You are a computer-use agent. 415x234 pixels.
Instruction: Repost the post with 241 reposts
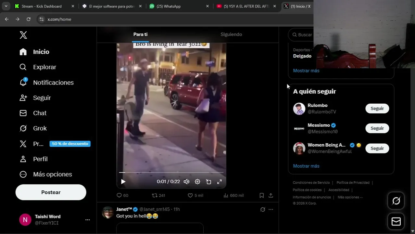coord(158,195)
